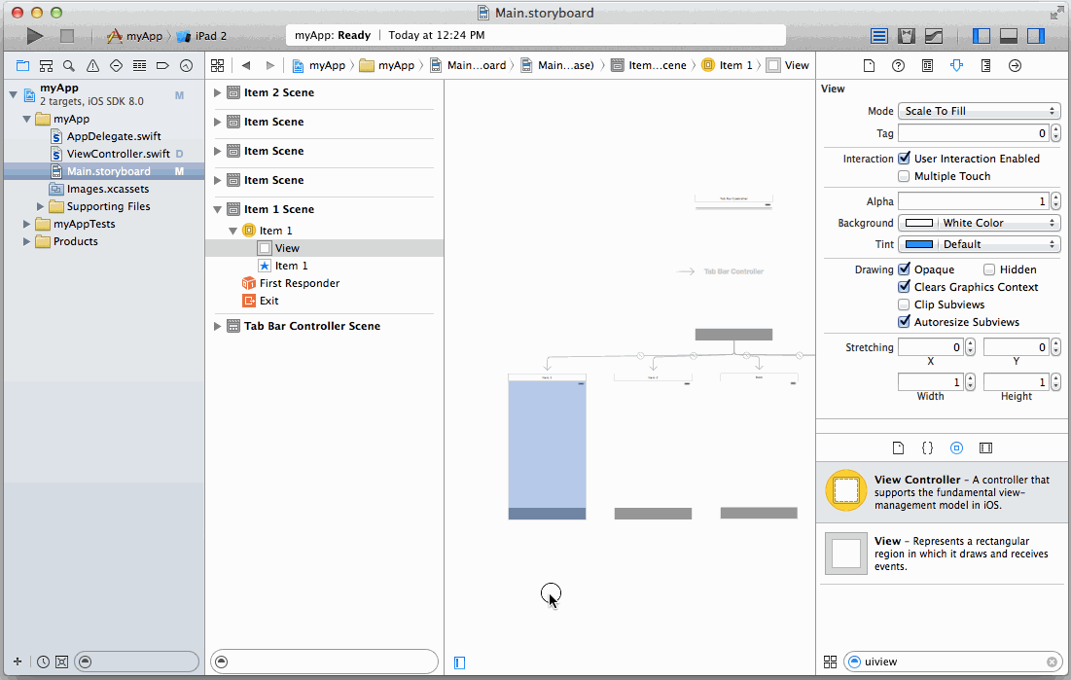Choose the iPad 2 destination

coord(201,36)
